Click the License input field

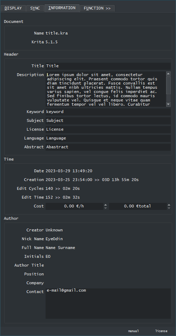pos(108,129)
